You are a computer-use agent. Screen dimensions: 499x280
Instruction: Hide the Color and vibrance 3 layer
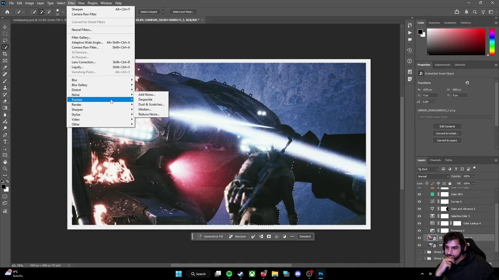point(419,209)
